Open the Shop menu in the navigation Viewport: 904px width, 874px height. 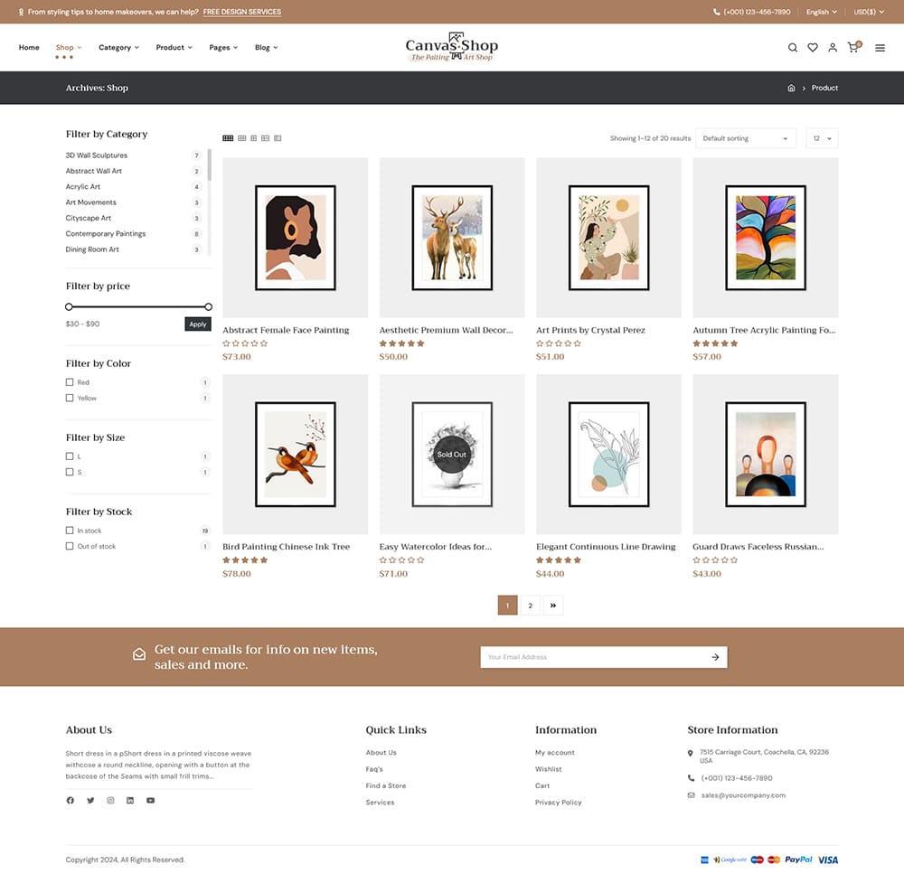click(66, 47)
